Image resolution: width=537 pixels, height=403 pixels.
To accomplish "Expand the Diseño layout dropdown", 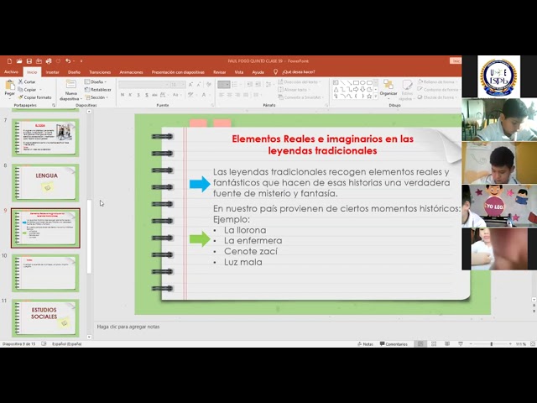I will click(x=94, y=81).
